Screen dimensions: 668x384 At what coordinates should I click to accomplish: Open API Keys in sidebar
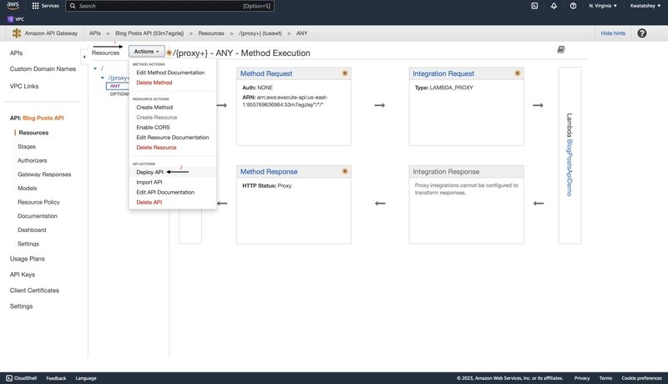[23, 275]
